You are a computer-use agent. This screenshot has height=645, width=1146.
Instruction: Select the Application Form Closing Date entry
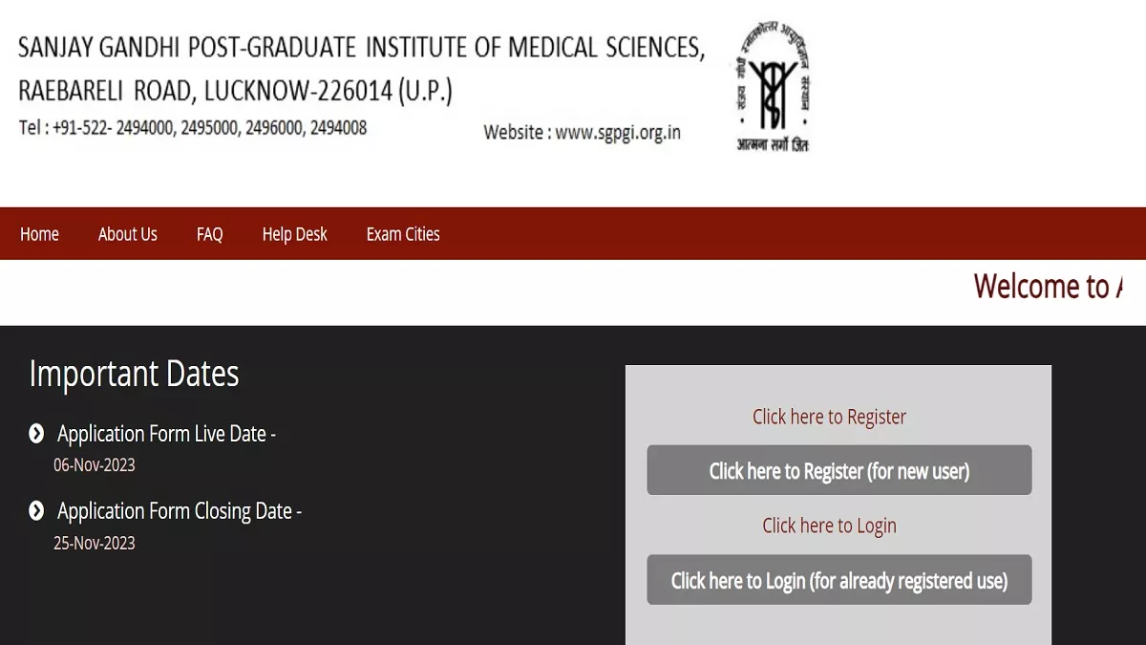point(180,511)
